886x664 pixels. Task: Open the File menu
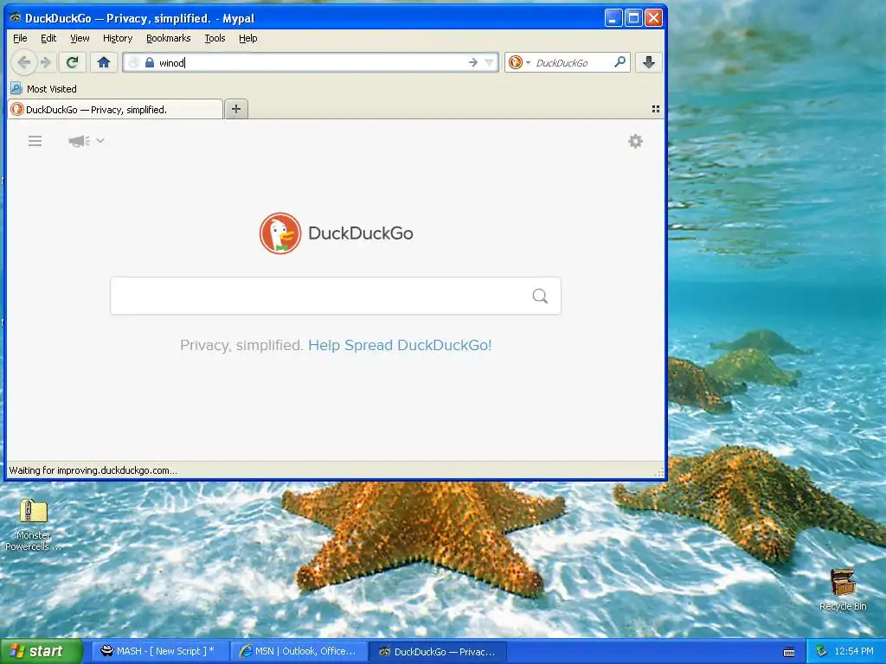point(20,38)
